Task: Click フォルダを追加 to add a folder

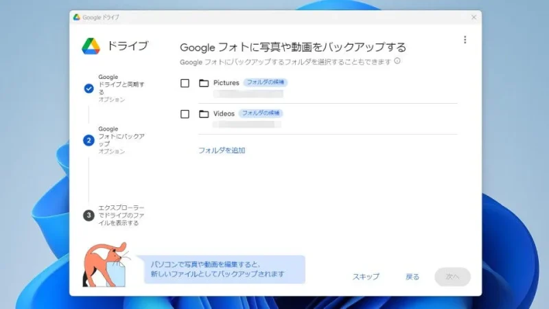Action: pos(222,150)
